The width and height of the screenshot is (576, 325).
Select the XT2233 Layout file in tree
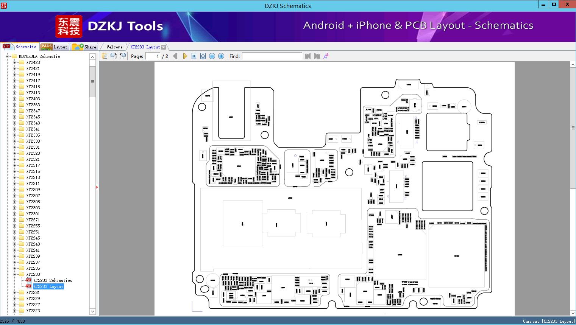(48, 286)
